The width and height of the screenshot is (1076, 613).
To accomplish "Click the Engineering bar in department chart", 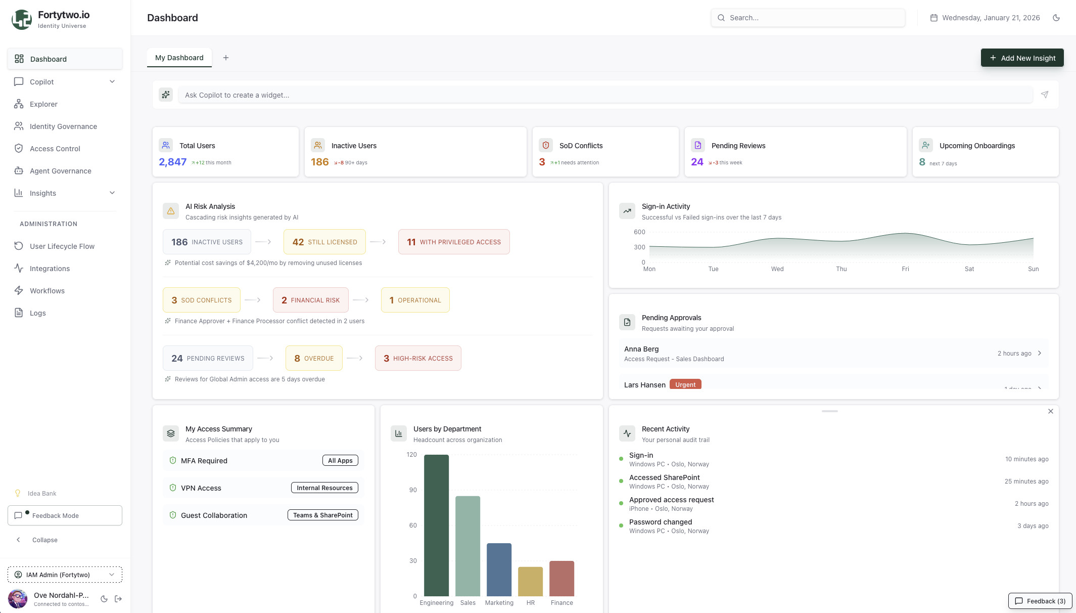I will pyautogui.click(x=436, y=525).
